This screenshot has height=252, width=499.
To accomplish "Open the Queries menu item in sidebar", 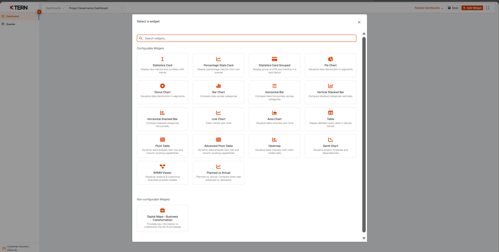I will pos(11,24).
